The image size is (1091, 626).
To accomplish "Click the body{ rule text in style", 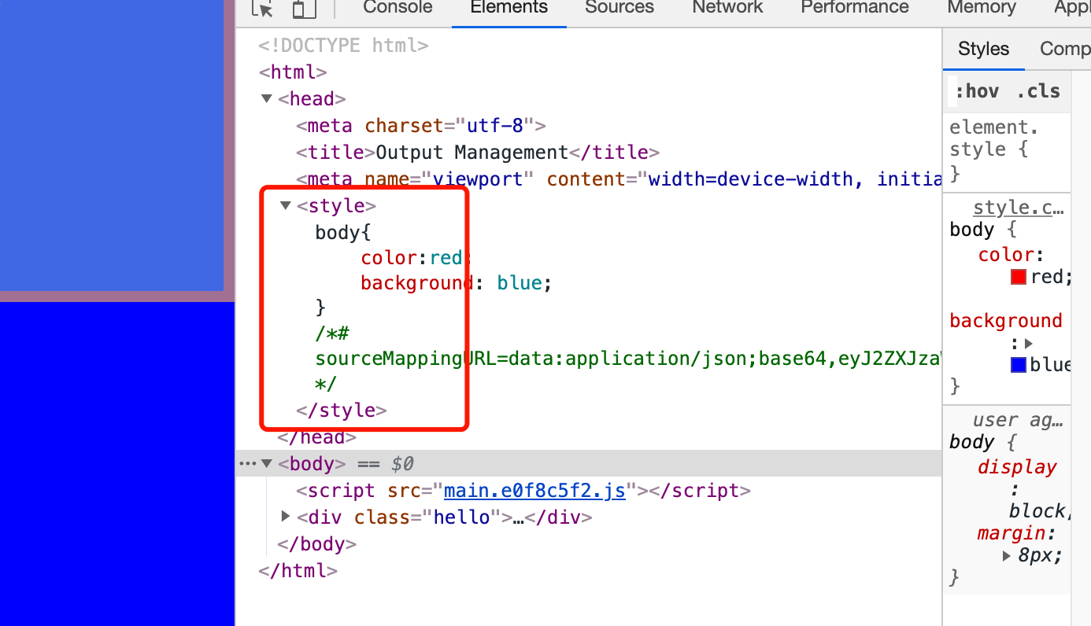I will pos(342,233).
